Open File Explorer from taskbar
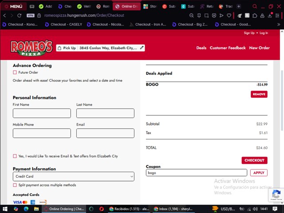Viewport: 284px width, 213px height. point(36,209)
